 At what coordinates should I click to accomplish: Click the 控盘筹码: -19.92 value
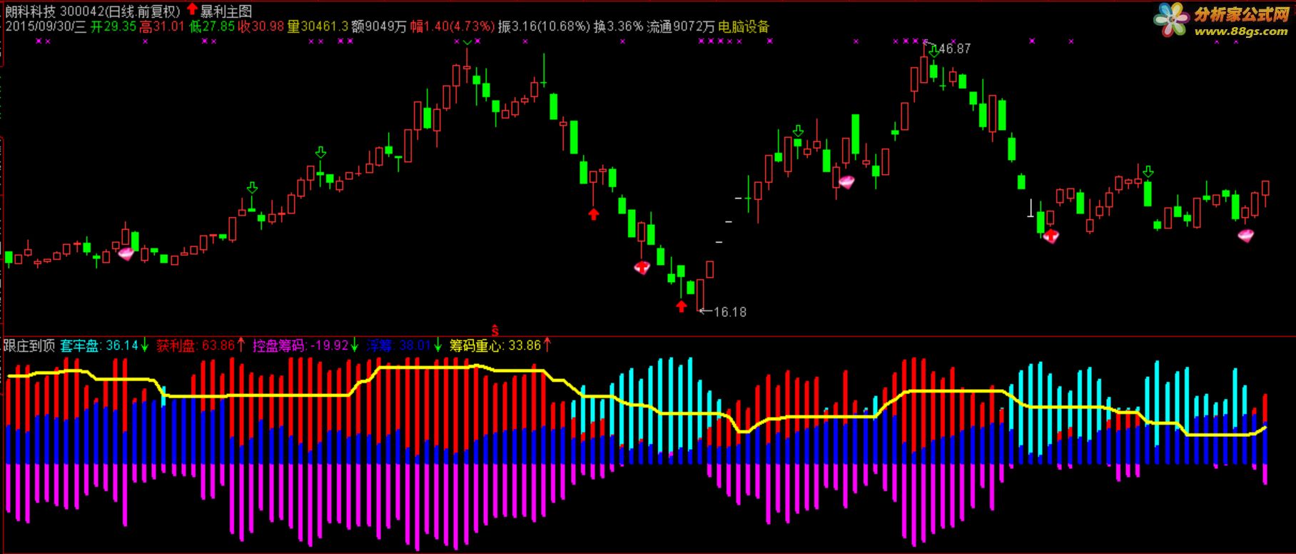pos(300,346)
